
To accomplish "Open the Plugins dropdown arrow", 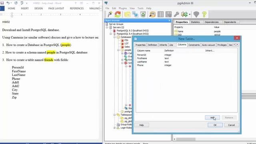I will (190, 14).
